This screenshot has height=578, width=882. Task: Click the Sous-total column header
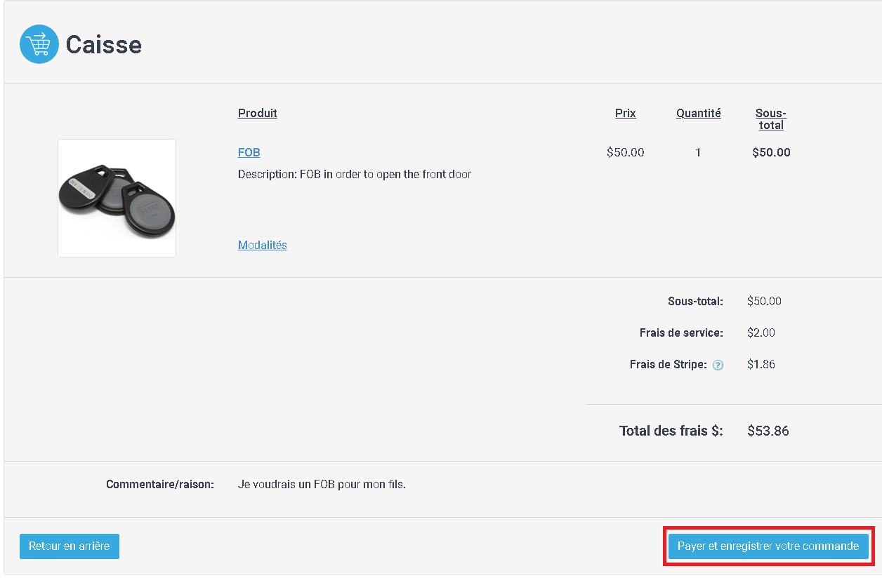tap(771, 119)
